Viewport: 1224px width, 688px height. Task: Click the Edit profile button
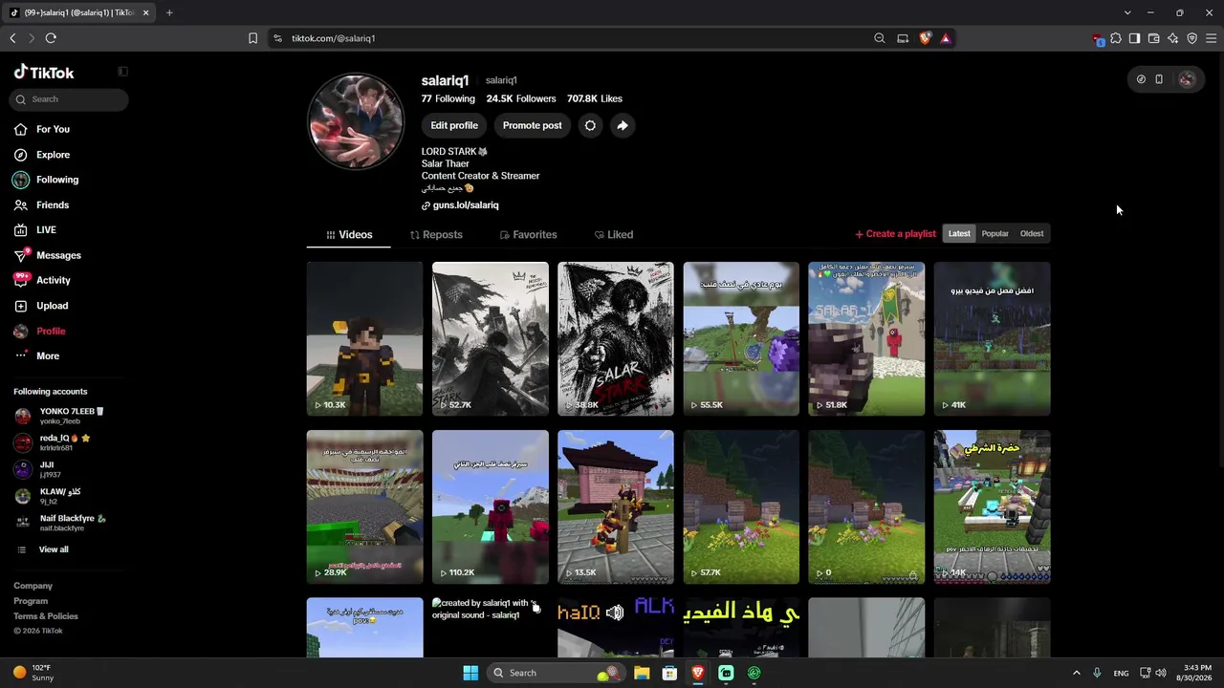[454, 125]
